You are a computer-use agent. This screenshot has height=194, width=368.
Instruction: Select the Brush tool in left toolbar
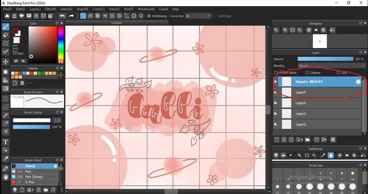point(6,26)
